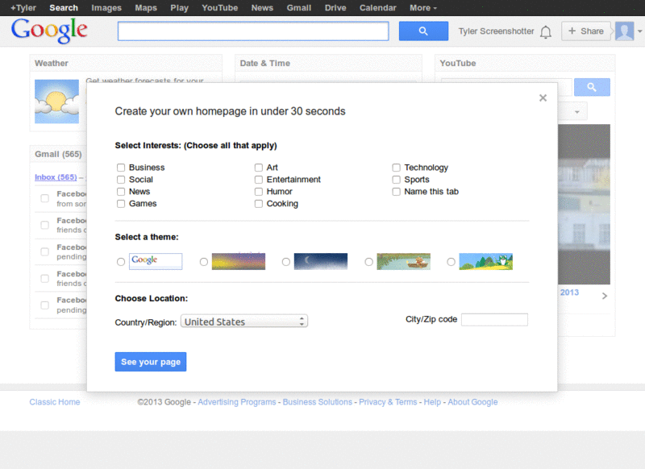Viewport: 645px width, 469px height.
Task: Click Tyler Screenshotter account name
Action: pos(496,31)
